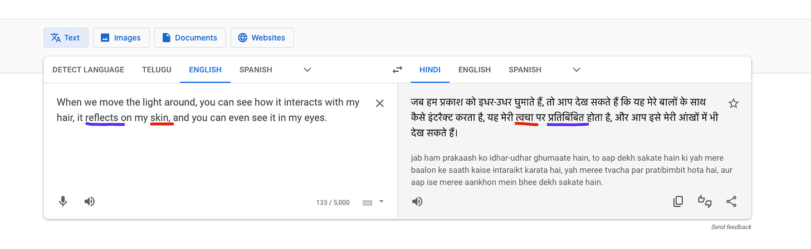The width and height of the screenshot is (811, 249).
Task: Listen to the English source text
Action: pyautogui.click(x=89, y=201)
